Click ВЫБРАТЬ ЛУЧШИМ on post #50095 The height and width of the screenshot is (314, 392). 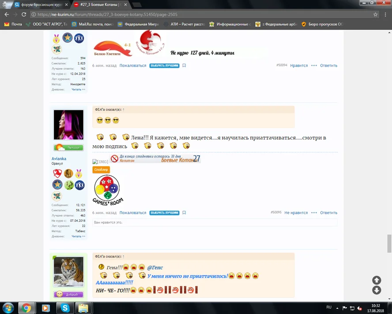click(165, 213)
